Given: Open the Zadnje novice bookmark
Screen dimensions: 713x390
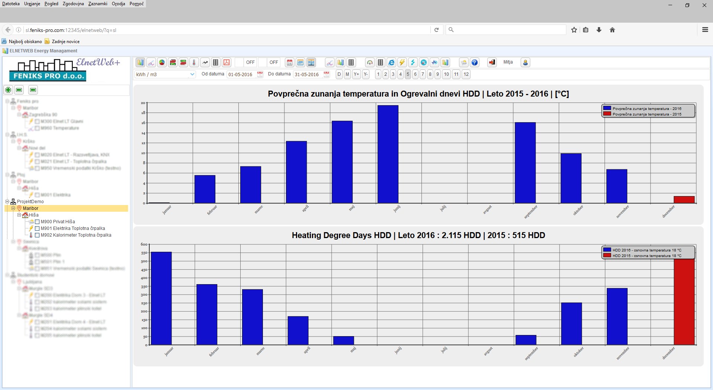Looking at the screenshot, I should [x=62, y=42].
